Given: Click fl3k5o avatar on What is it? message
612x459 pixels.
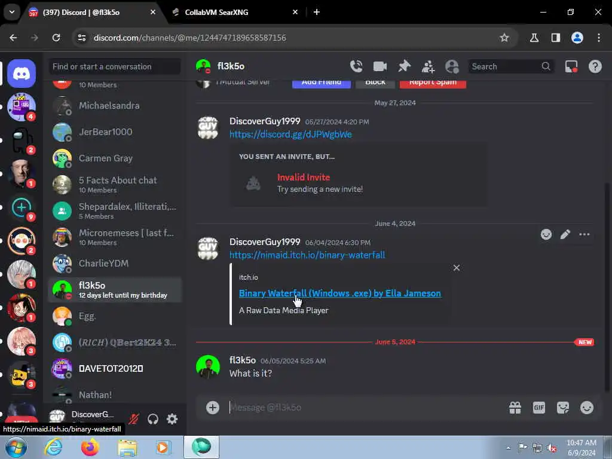Looking at the screenshot, I should (207, 366).
